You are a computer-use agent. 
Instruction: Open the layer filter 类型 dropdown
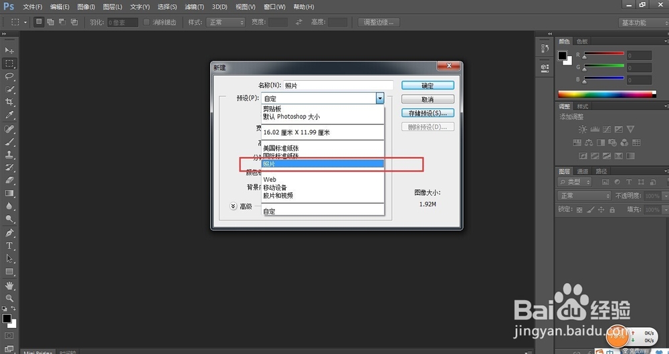click(574, 182)
